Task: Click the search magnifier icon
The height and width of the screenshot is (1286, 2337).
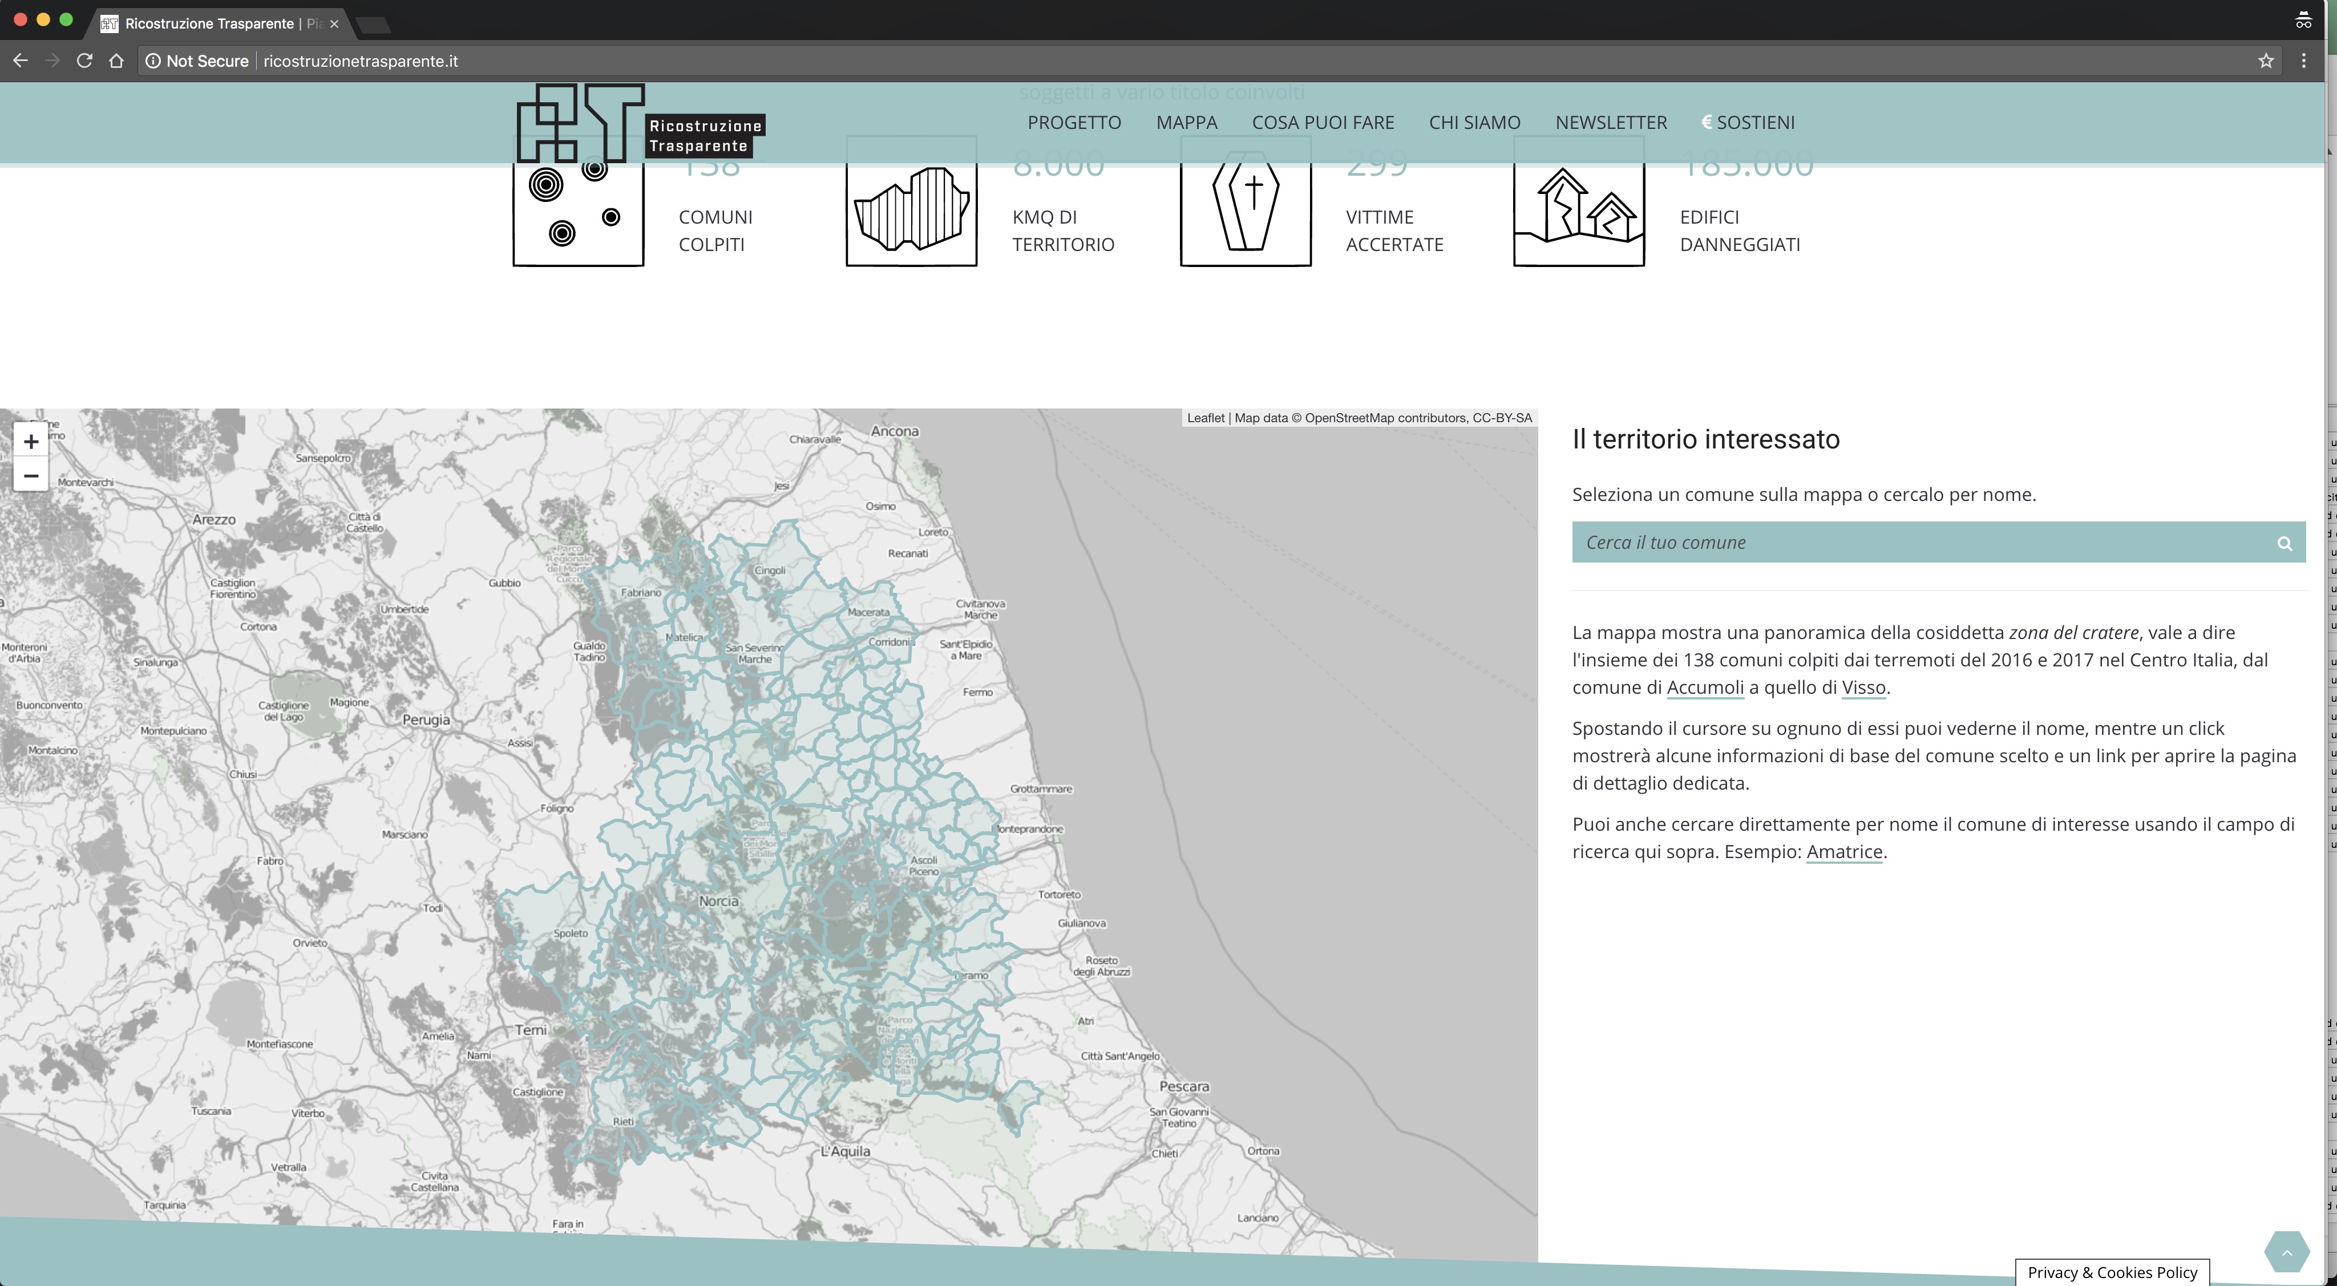Action: coord(2285,543)
